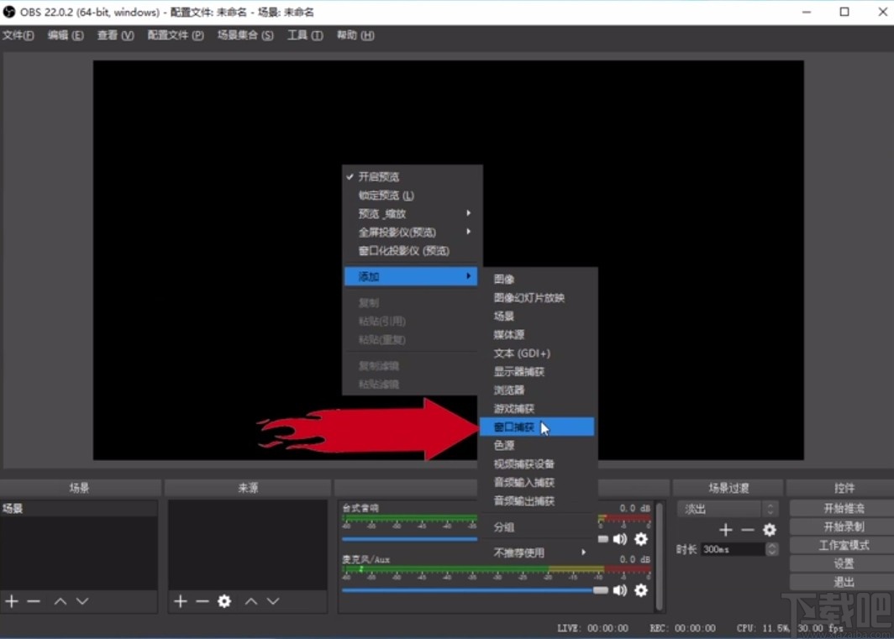This screenshot has width=894, height=639.
Task: Open 帮助(H) menu
Action: (x=355, y=35)
